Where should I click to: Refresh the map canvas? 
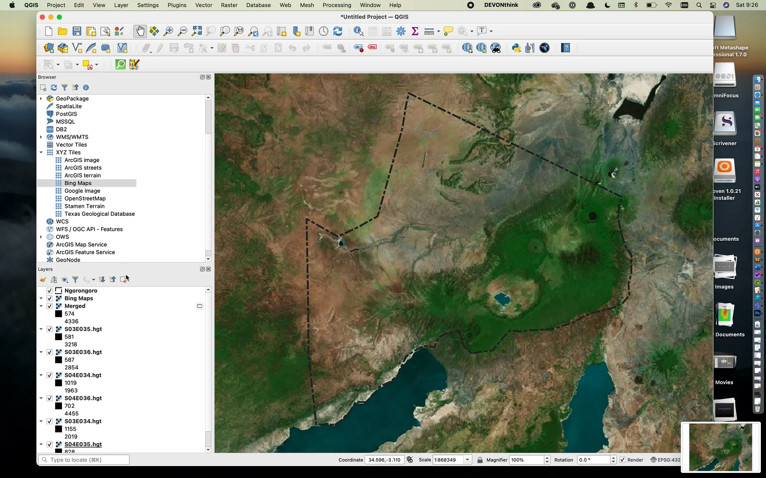point(338,31)
